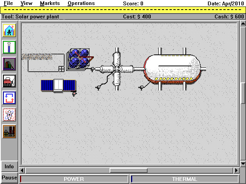This screenshot has height=184, width=246.
Task: Select the habitat module tool icon
Action: click(9, 30)
